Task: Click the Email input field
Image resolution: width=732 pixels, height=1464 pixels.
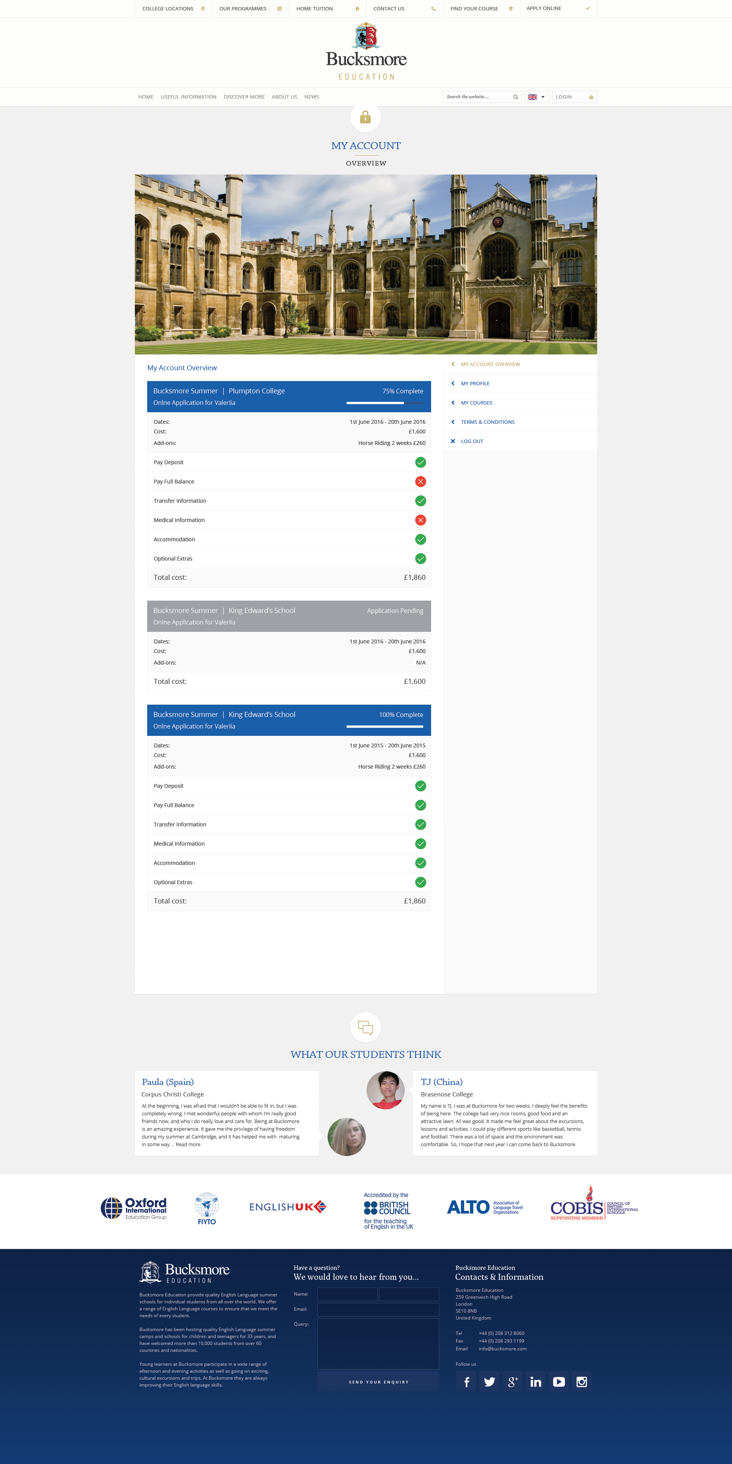Action: coord(378,1310)
